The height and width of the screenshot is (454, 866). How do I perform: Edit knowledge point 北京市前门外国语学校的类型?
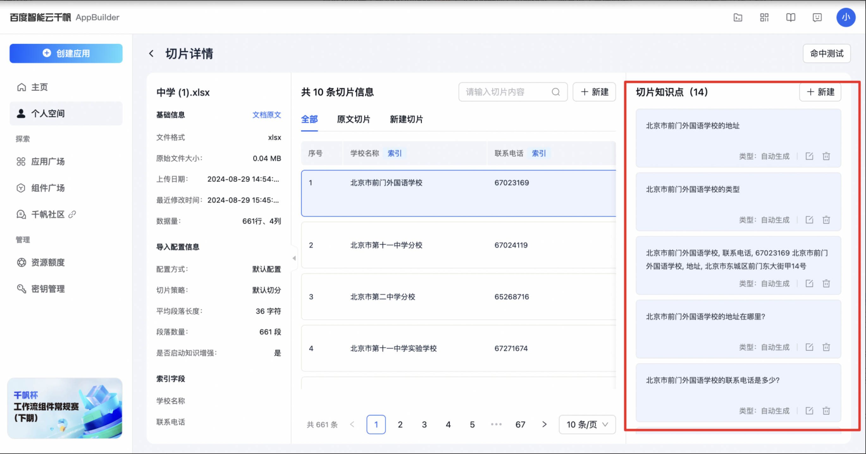pyautogui.click(x=809, y=220)
